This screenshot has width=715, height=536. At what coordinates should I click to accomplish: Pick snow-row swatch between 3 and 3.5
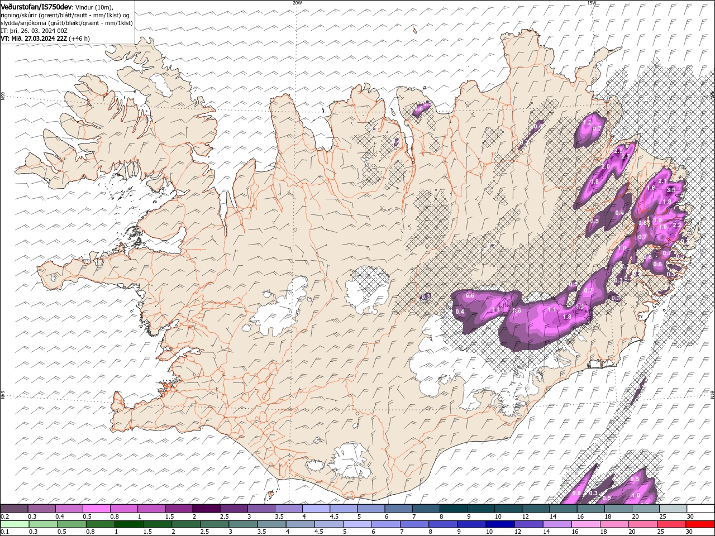click(261, 509)
